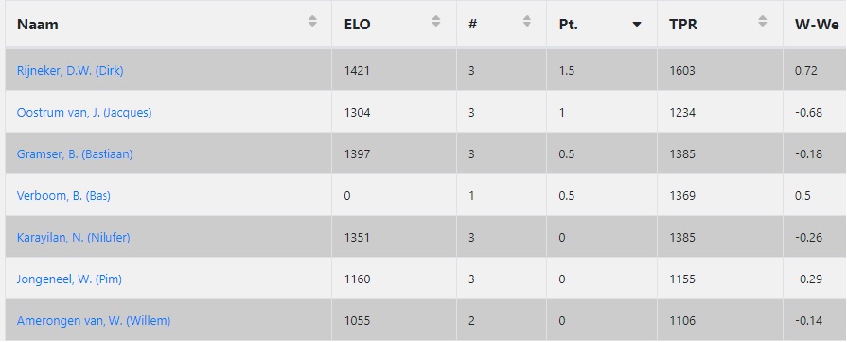Open Jongeneel, W. (Pim) player page
Screen dimensions: 847x342
(69, 279)
